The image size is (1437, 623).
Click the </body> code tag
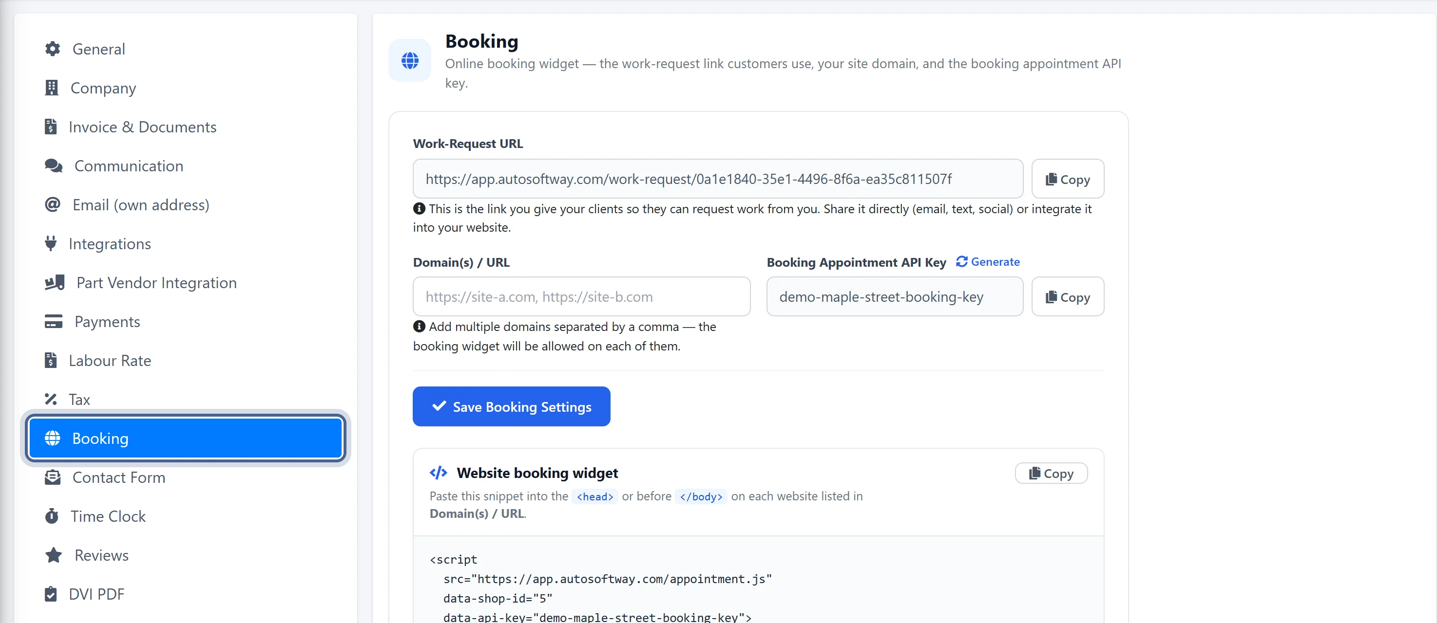[x=701, y=496]
